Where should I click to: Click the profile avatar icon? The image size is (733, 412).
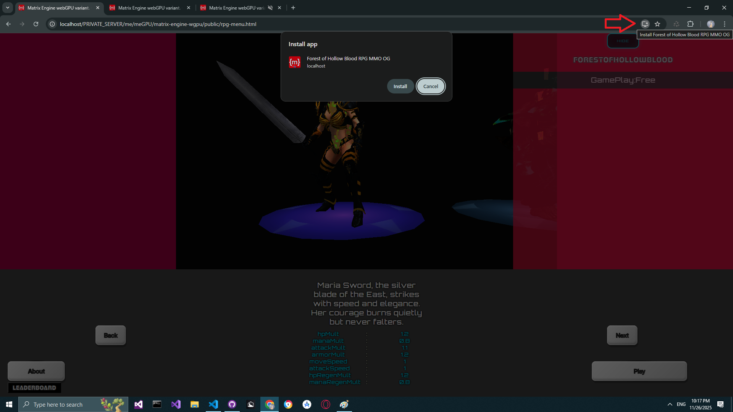(x=710, y=24)
